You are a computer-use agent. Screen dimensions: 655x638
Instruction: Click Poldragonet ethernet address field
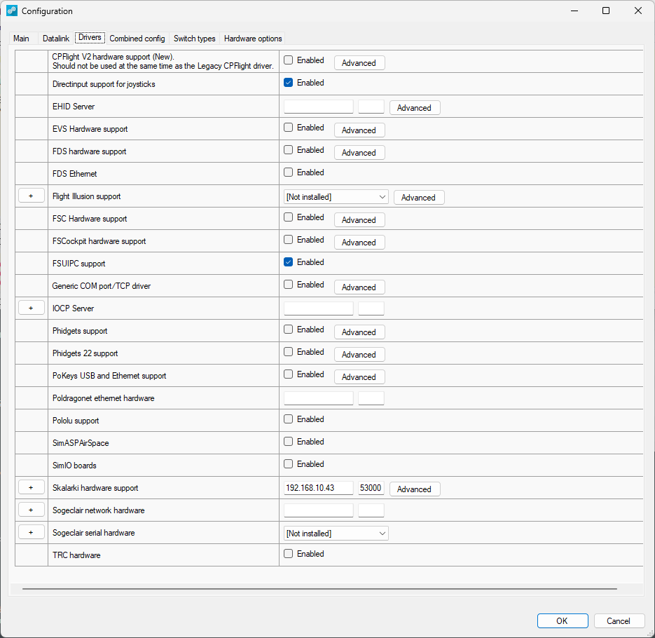click(x=318, y=398)
